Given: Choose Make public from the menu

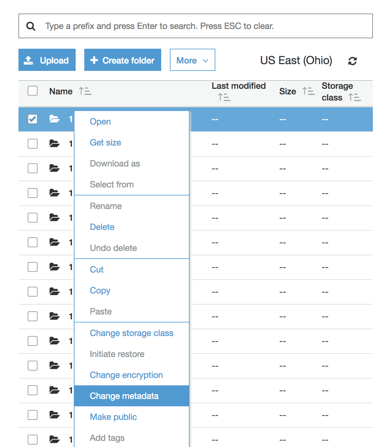Looking at the screenshot, I should (x=113, y=417).
